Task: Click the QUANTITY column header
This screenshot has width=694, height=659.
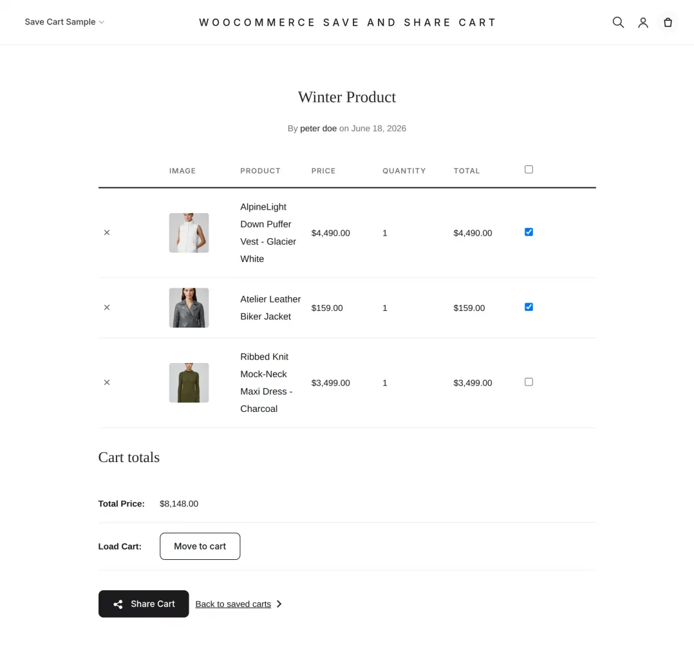Action: (404, 171)
